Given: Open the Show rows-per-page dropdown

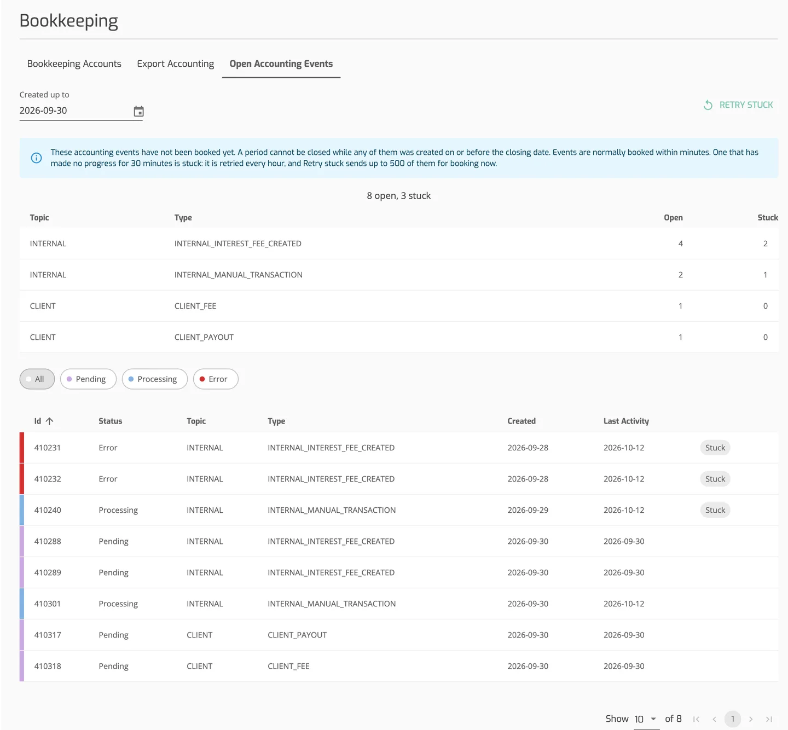Looking at the screenshot, I should [646, 719].
